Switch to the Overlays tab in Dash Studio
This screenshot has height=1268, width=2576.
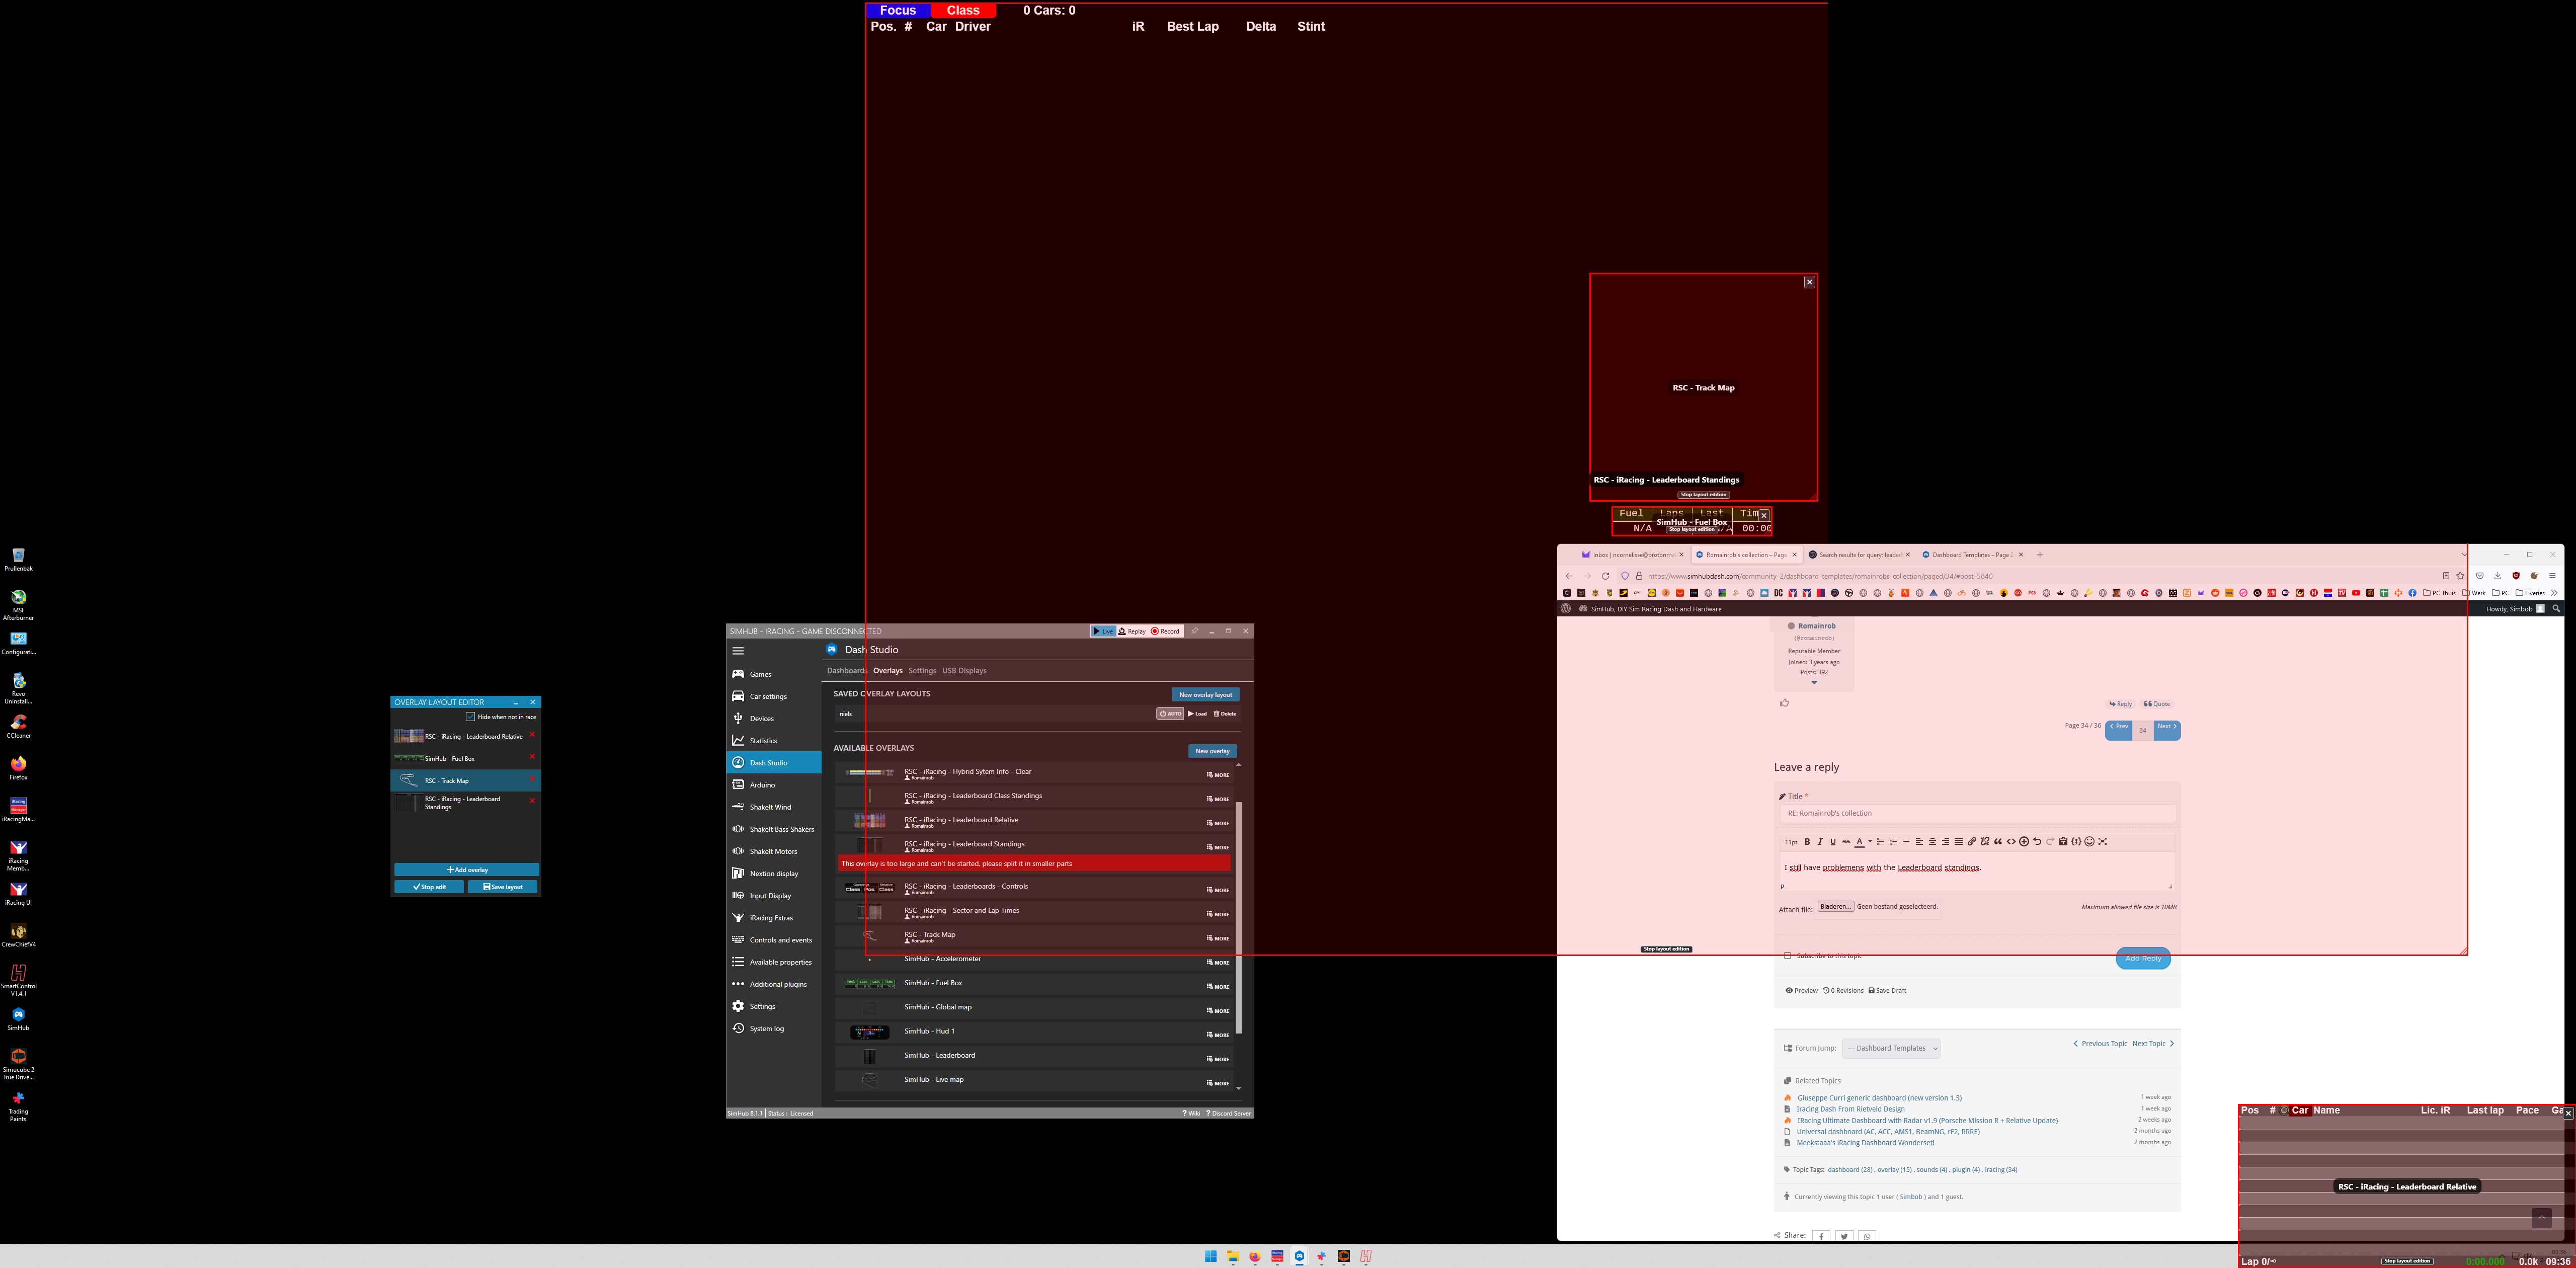click(x=888, y=671)
